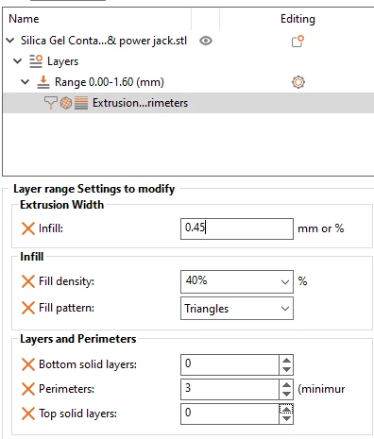Click the Infill extrusion width field
The width and height of the screenshot is (374, 439).
(237, 228)
